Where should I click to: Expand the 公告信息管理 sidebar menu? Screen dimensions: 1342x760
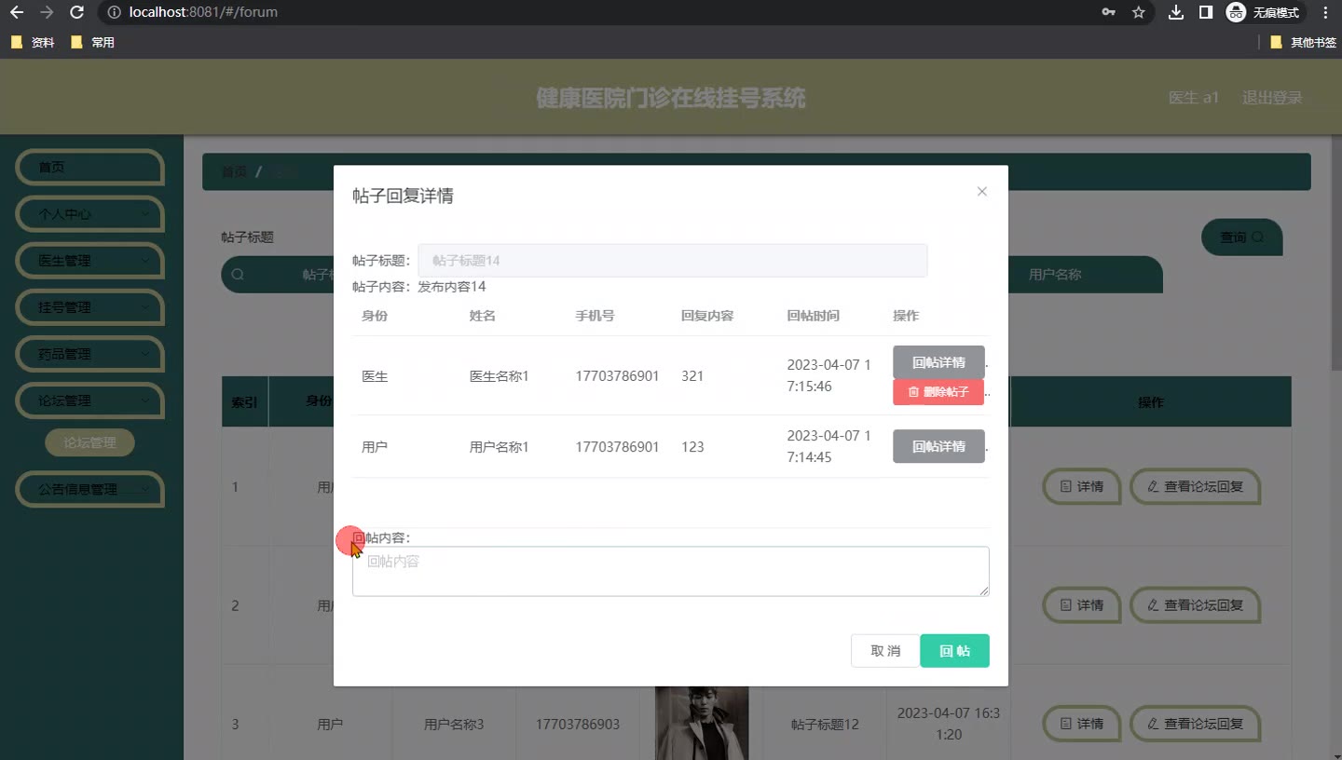click(x=89, y=489)
